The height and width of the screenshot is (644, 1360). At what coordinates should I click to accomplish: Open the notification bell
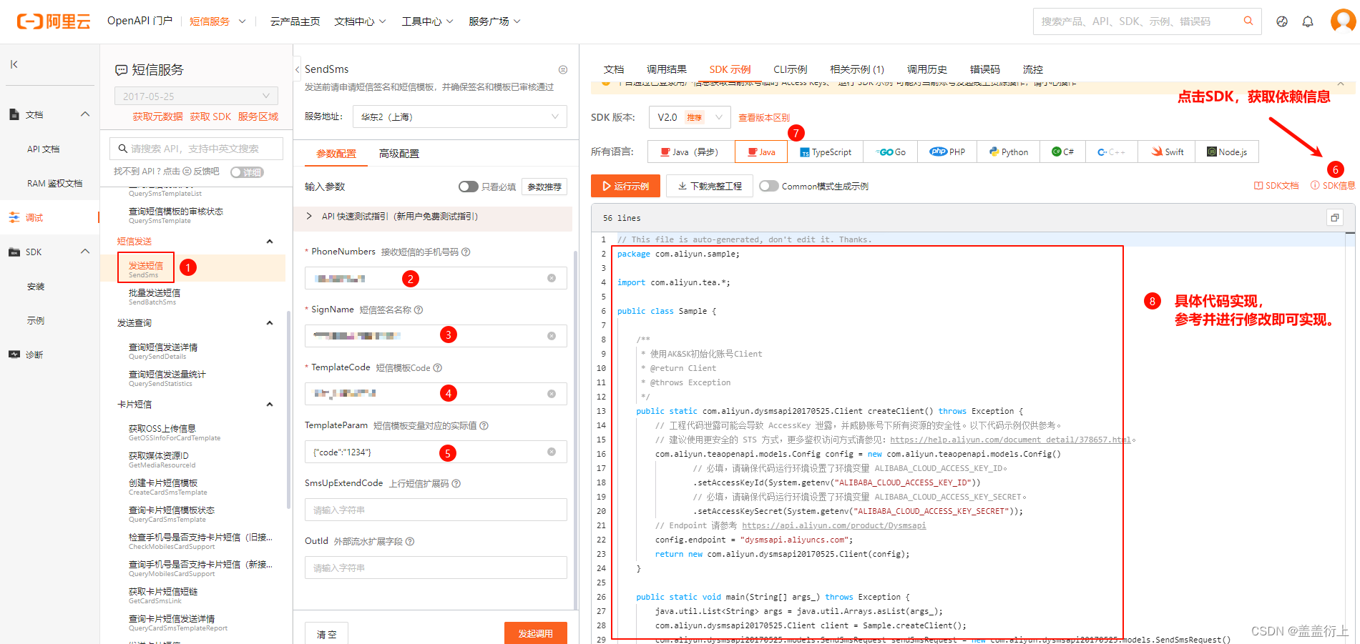coord(1308,21)
